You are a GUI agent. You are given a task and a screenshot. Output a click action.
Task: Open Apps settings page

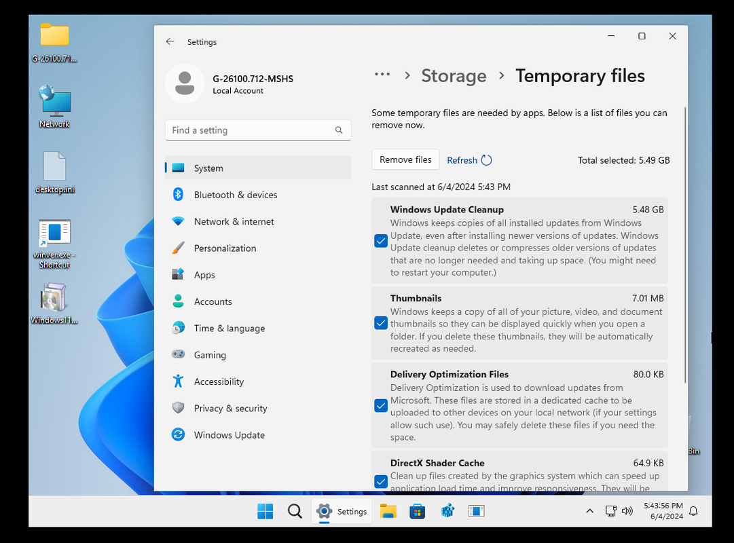pos(258,274)
